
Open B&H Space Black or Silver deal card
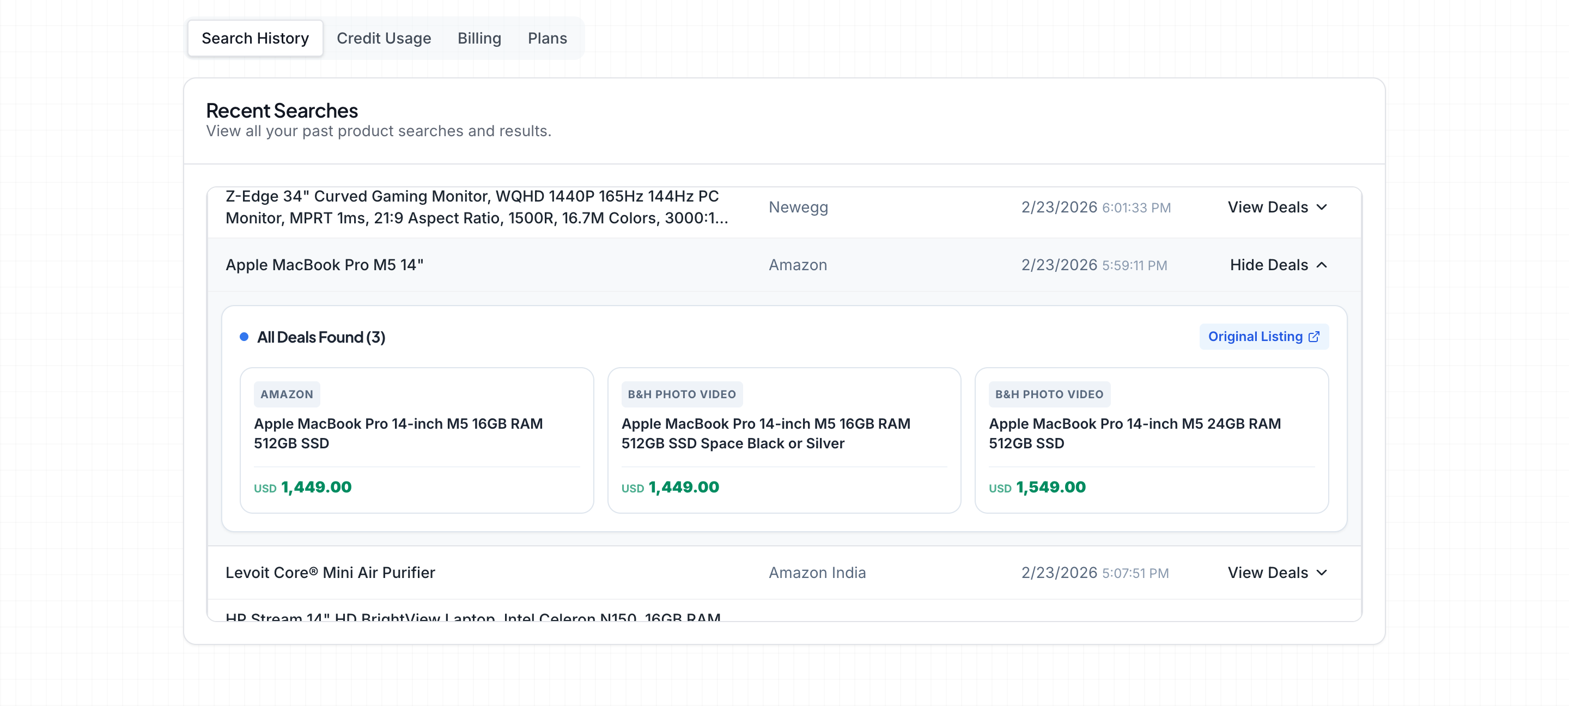783,440
